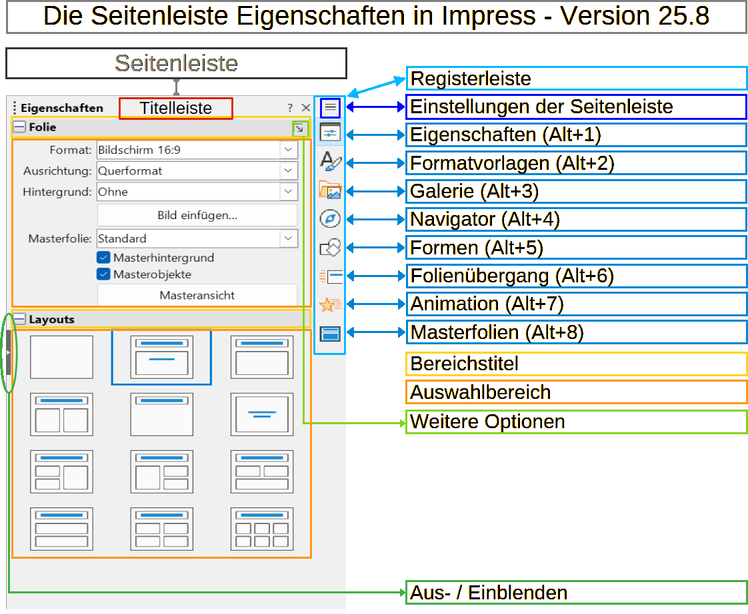Viewport: 748px width, 614px height.
Task: Open the Format dropdown (Bildschirm 16:9)
Action: click(197, 150)
